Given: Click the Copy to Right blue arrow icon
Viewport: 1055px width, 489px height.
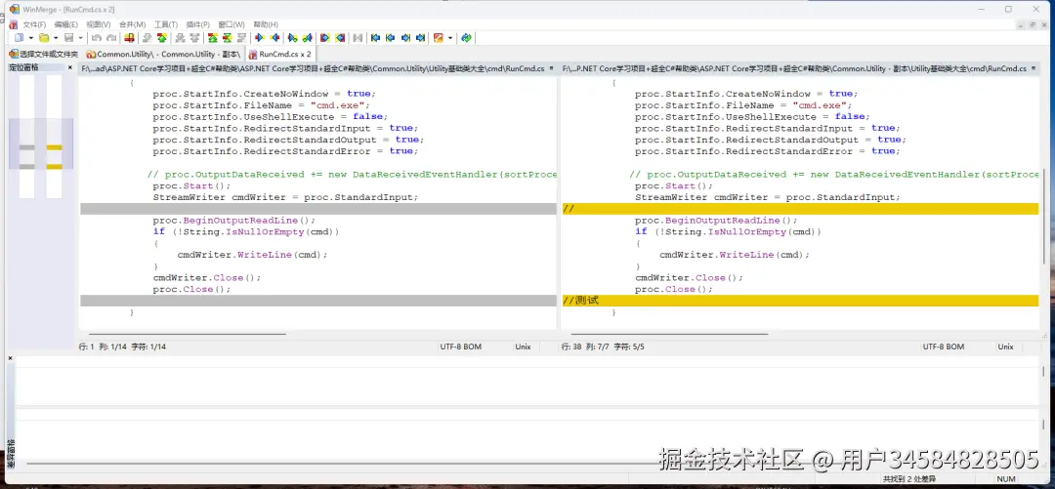Looking at the screenshot, I should (259, 38).
